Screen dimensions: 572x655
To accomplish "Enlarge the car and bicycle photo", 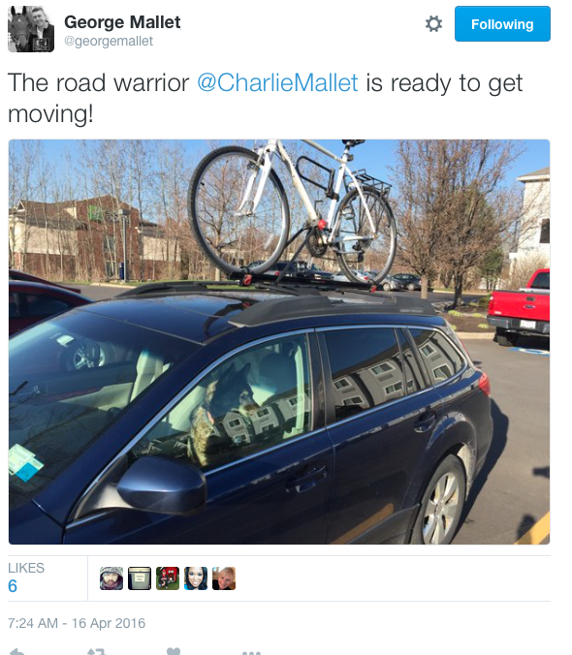I will [x=279, y=342].
